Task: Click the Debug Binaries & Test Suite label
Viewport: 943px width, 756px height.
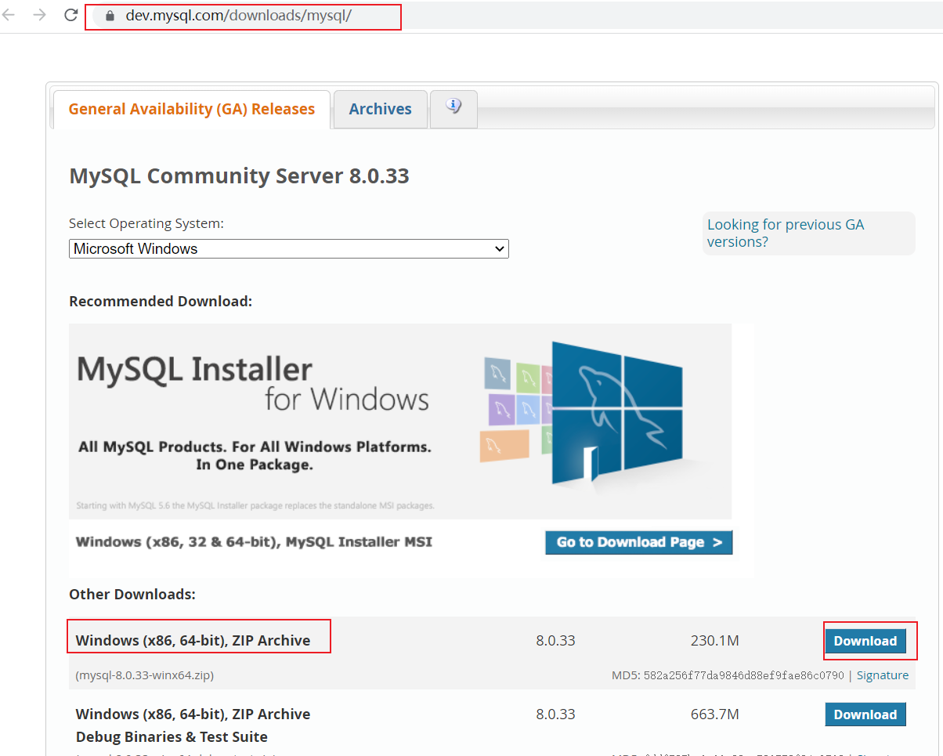Action: (172, 736)
